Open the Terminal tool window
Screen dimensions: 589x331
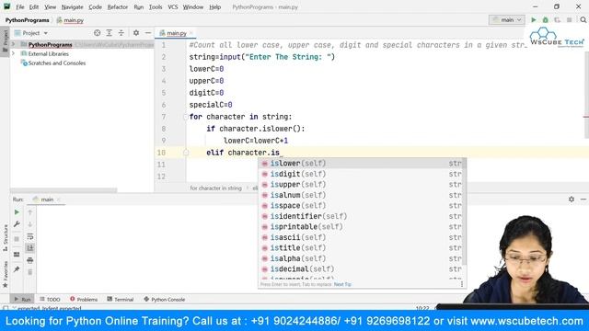click(121, 299)
